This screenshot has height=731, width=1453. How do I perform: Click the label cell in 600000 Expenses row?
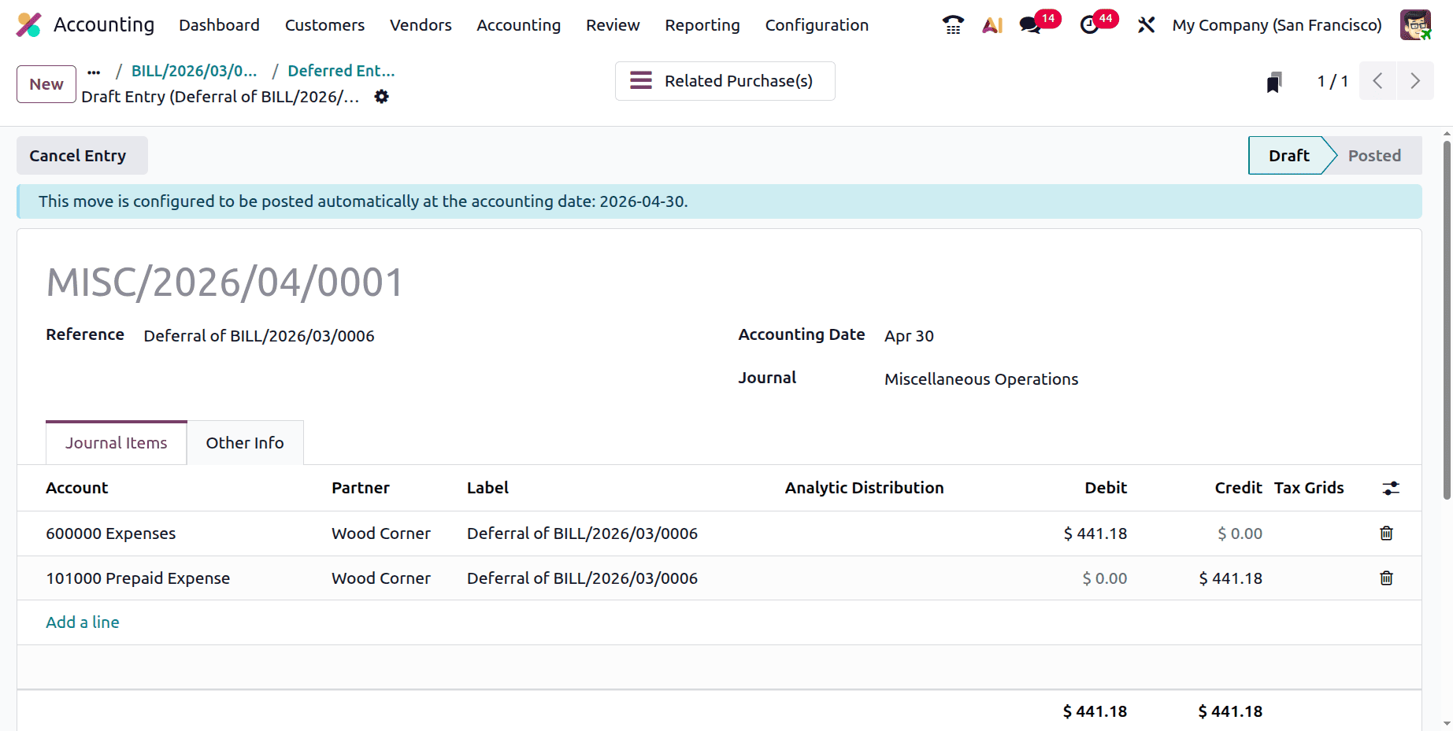582,533
